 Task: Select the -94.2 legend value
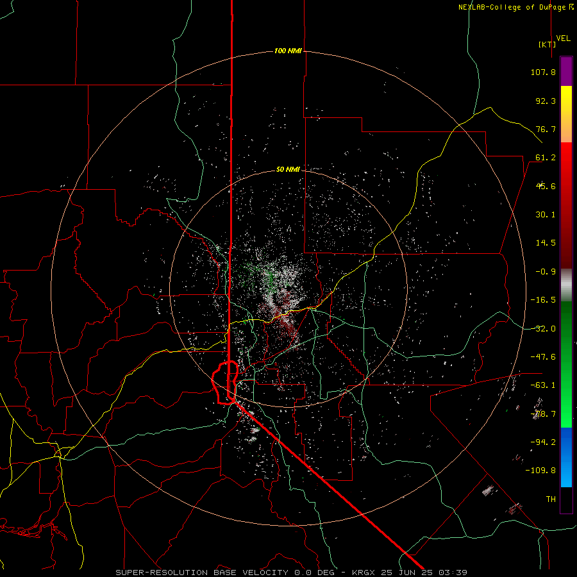coord(543,442)
